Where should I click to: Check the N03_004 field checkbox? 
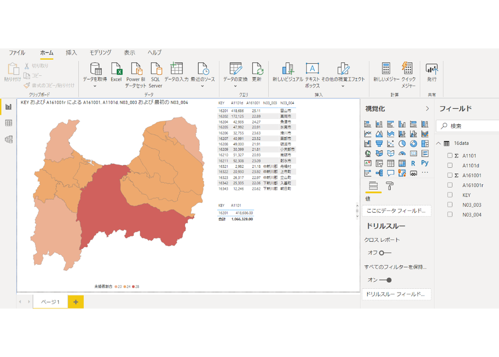pyautogui.click(x=450, y=215)
